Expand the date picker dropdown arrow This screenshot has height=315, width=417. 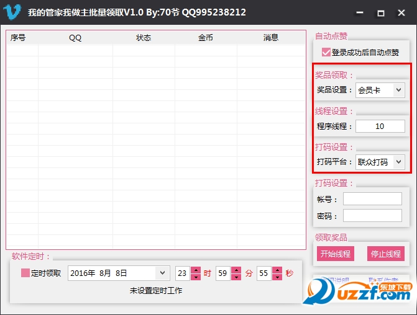162,273
